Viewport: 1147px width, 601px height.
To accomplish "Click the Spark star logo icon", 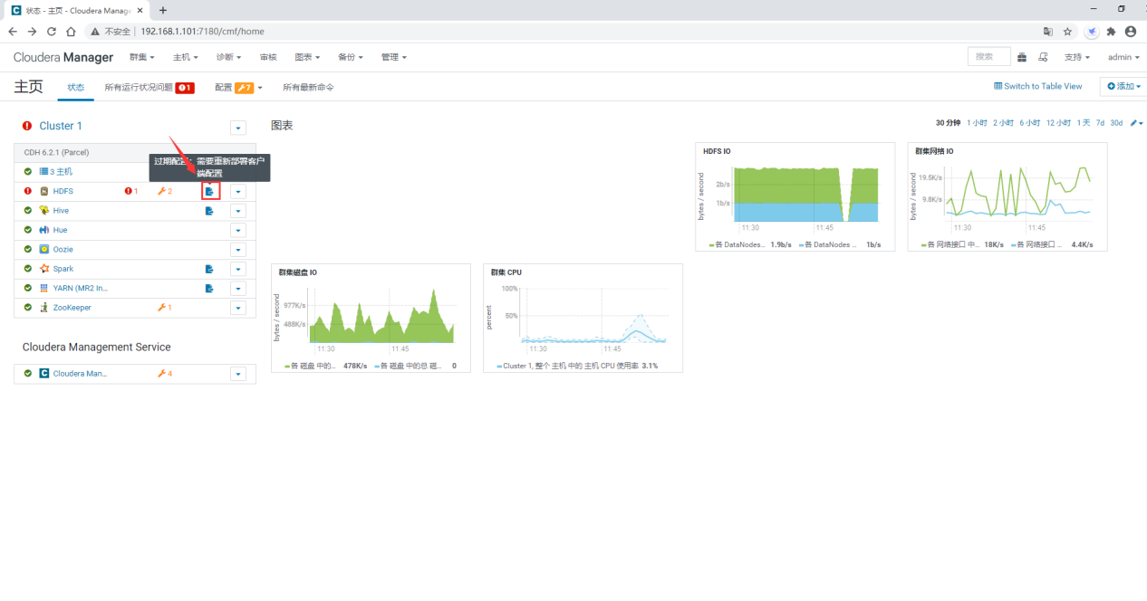I will [43, 269].
